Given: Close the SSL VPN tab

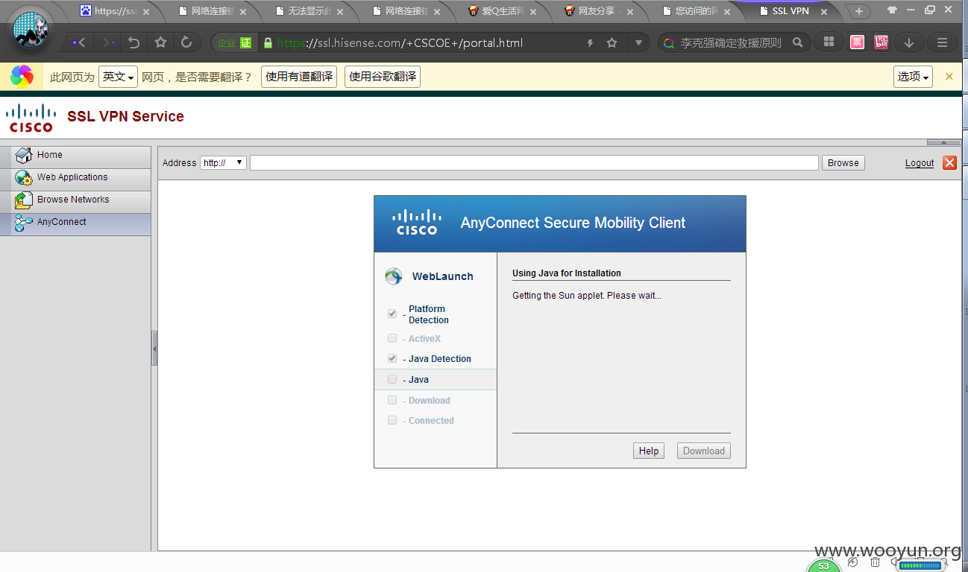Looking at the screenshot, I should (x=823, y=11).
